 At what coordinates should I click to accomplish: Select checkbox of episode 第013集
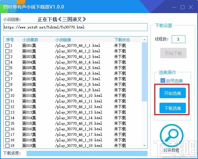coord(7,112)
